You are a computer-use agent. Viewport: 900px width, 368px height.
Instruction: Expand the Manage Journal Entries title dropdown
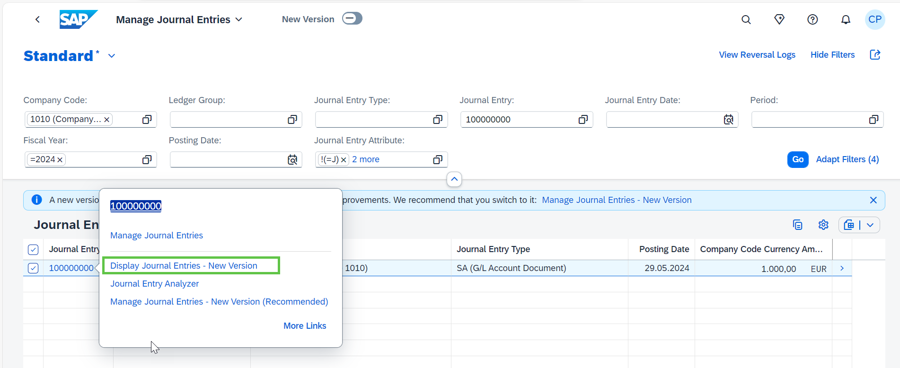239,19
